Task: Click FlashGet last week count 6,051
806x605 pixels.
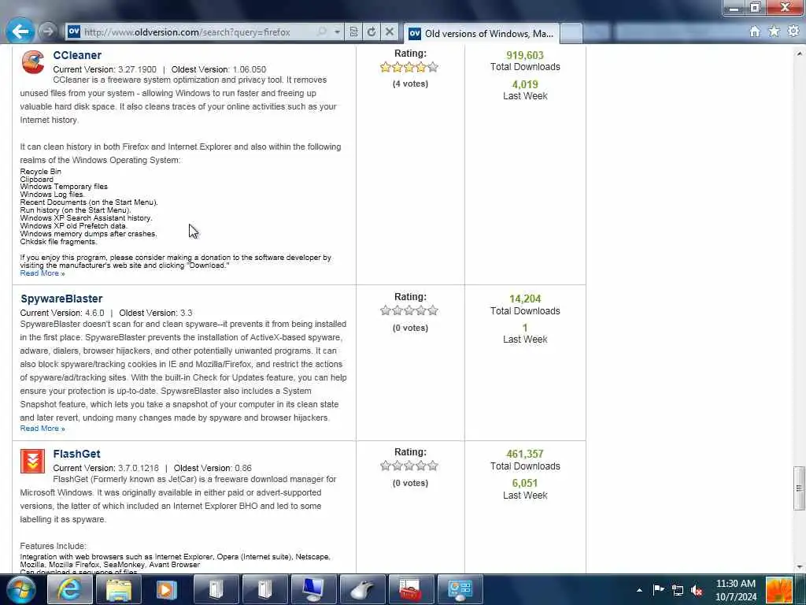Action: pos(525,483)
